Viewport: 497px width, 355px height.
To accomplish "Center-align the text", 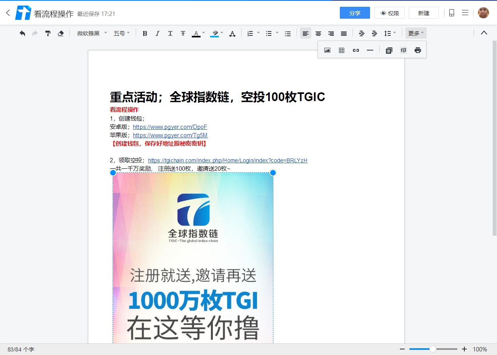I will tap(318, 33).
